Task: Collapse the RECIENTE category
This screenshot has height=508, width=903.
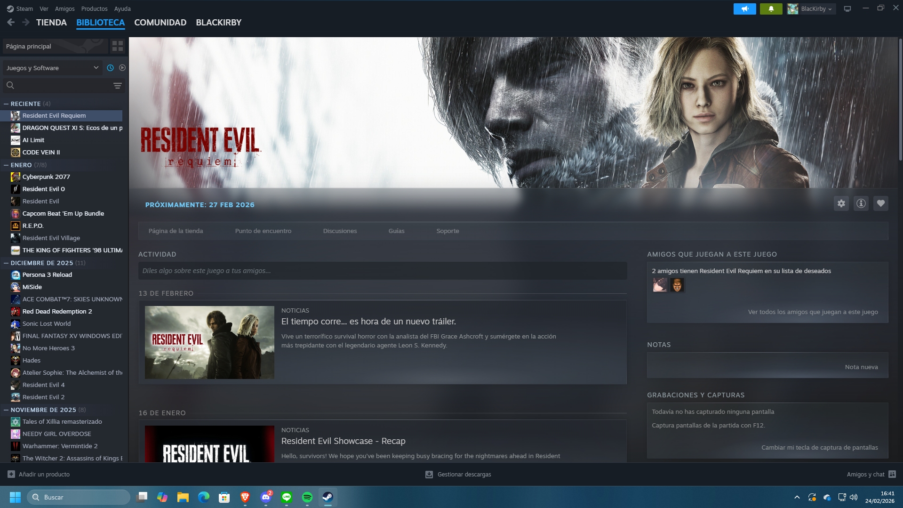Action: point(6,104)
